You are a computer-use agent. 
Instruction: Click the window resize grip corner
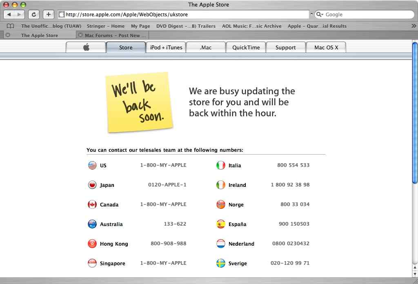(x=415, y=281)
